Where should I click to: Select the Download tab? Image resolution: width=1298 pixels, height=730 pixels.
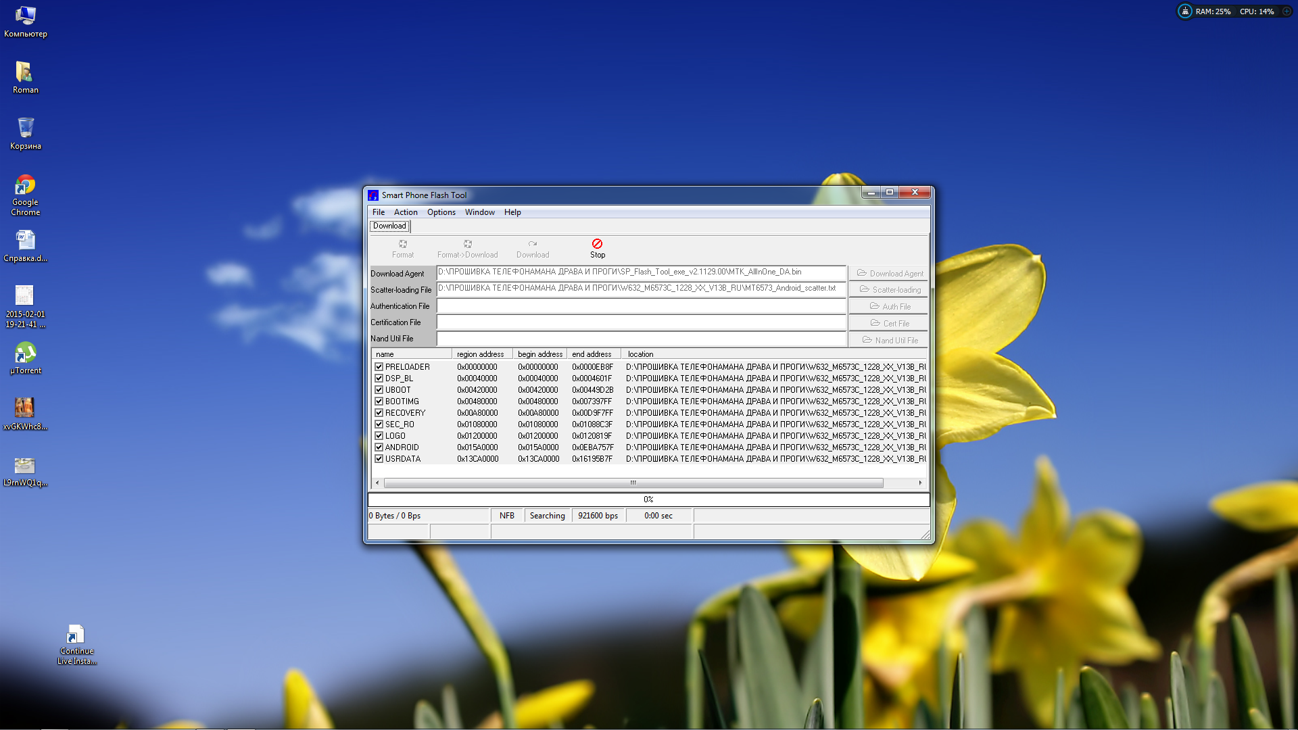click(389, 226)
